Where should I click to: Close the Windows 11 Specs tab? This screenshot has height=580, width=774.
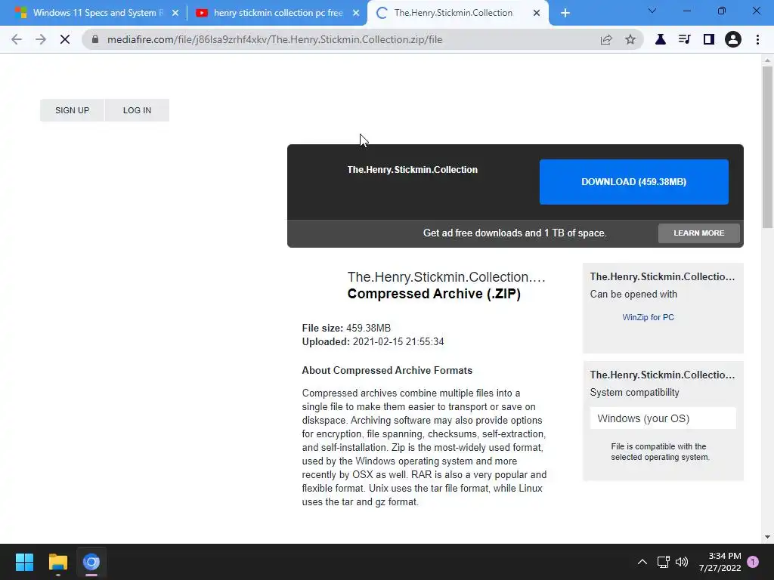[x=175, y=14]
